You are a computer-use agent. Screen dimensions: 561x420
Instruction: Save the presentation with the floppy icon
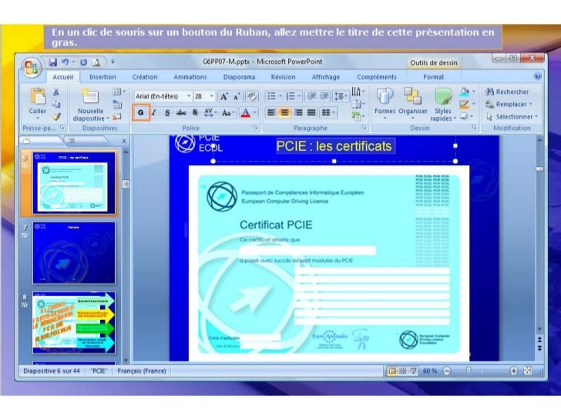(53, 62)
